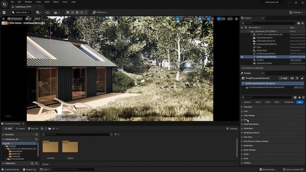Open Outliner settings gear icon

click(303, 23)
